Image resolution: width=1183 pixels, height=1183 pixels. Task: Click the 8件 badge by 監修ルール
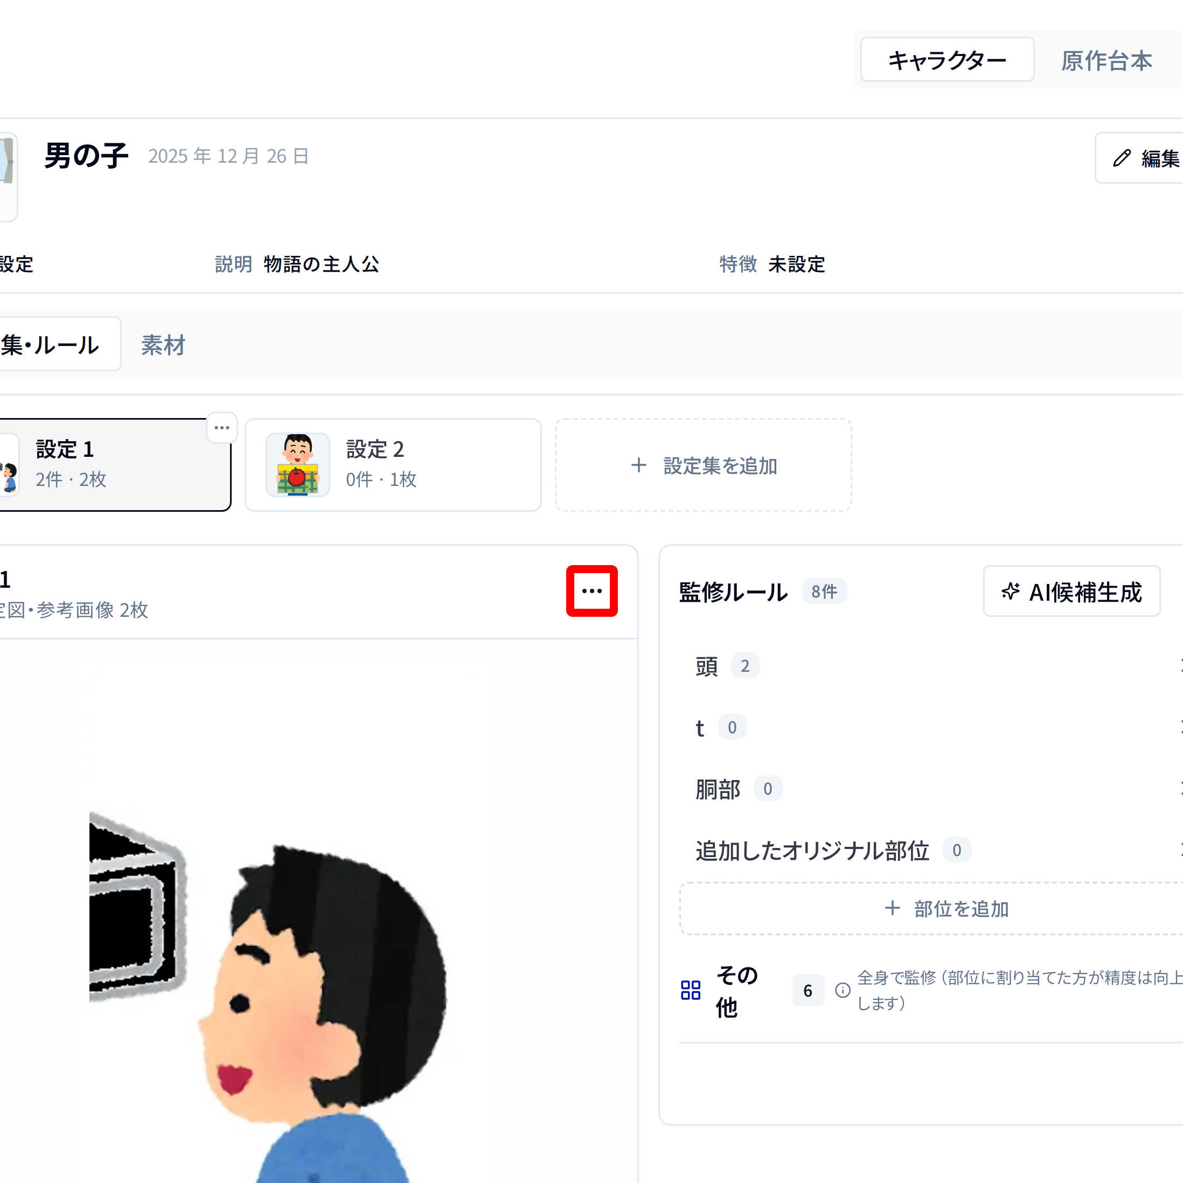tap(824, 591)
